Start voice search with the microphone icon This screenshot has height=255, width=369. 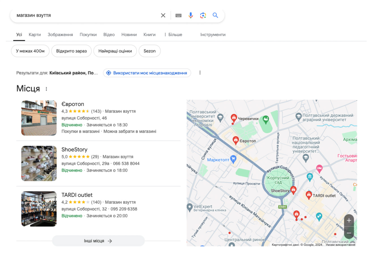(x=191, y=15)
